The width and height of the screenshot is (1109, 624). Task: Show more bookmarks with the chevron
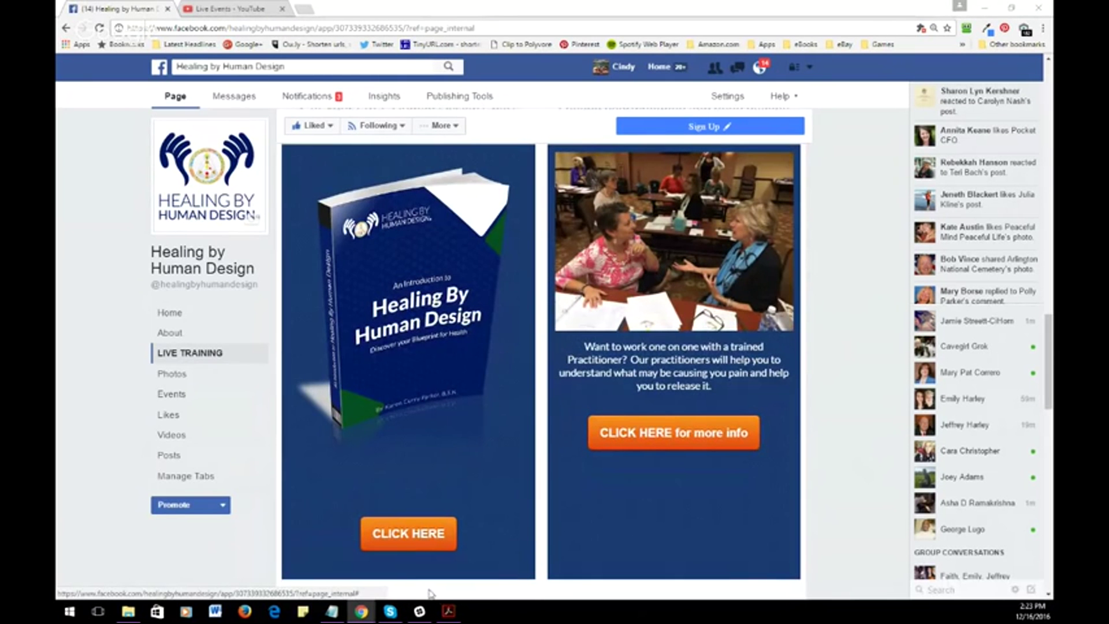click(x=962, y=44)
